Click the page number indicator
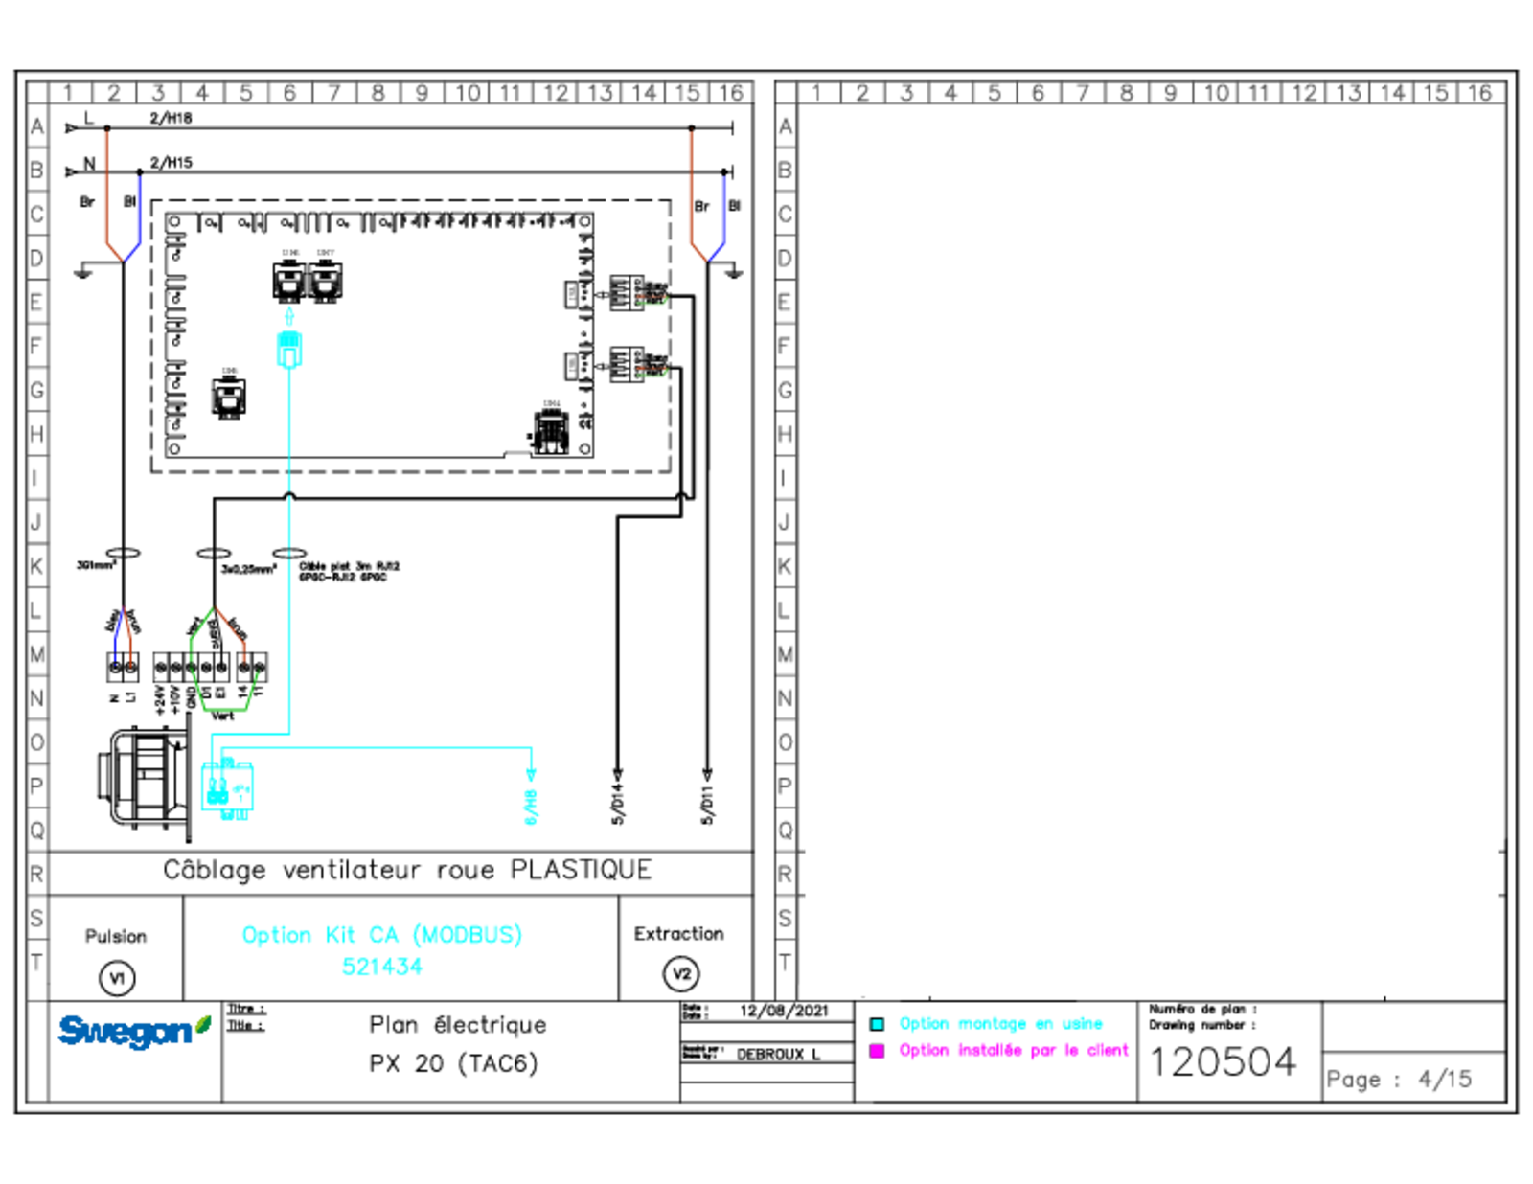 tap(1399, 1080)
